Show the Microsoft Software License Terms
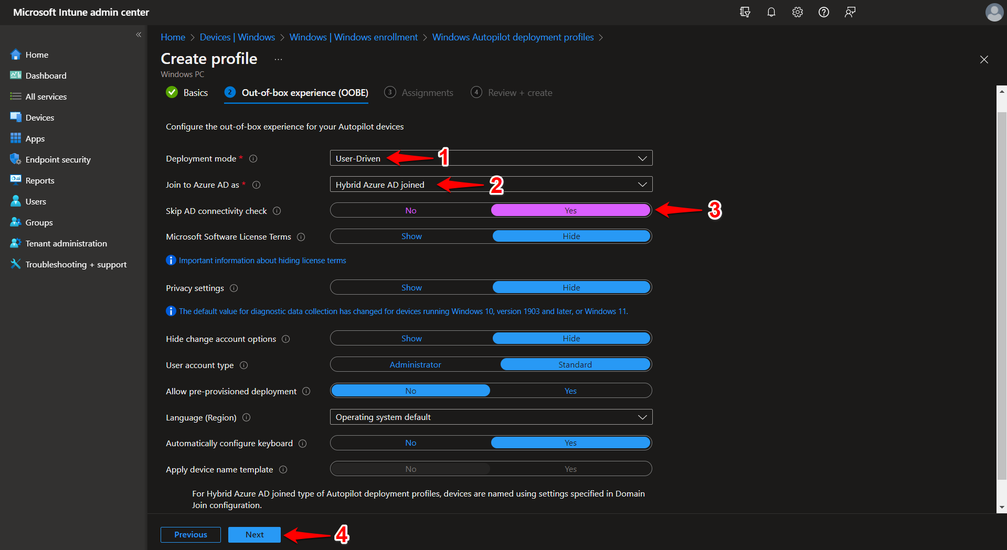This screenshot has width=1007, height=550. click(411, 236)
